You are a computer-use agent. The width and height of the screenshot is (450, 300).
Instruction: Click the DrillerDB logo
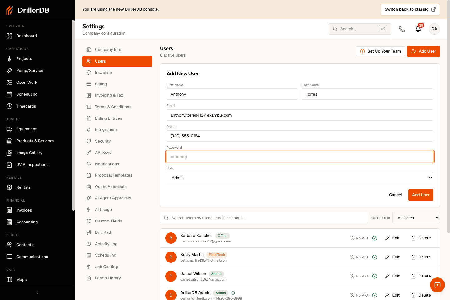[x=28, y=10]
